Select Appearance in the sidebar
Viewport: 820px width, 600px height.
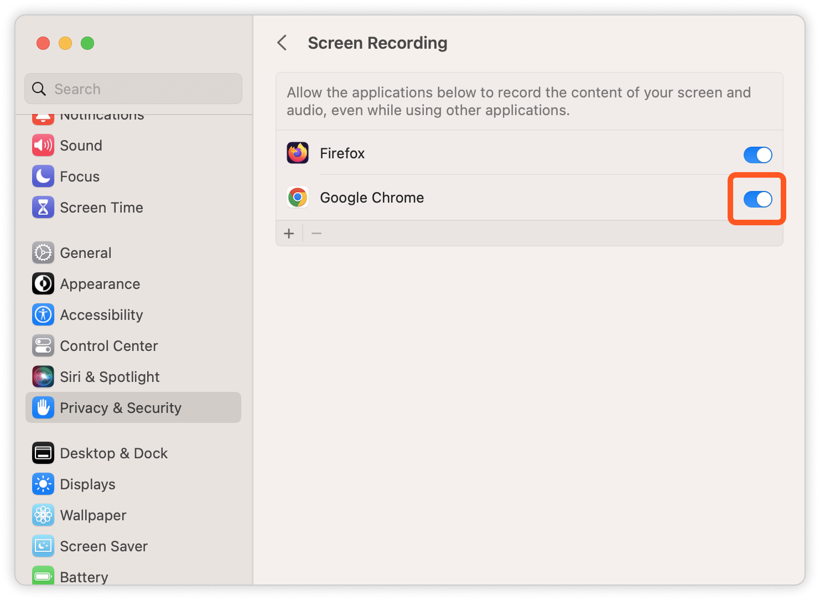tap(133, 284)
